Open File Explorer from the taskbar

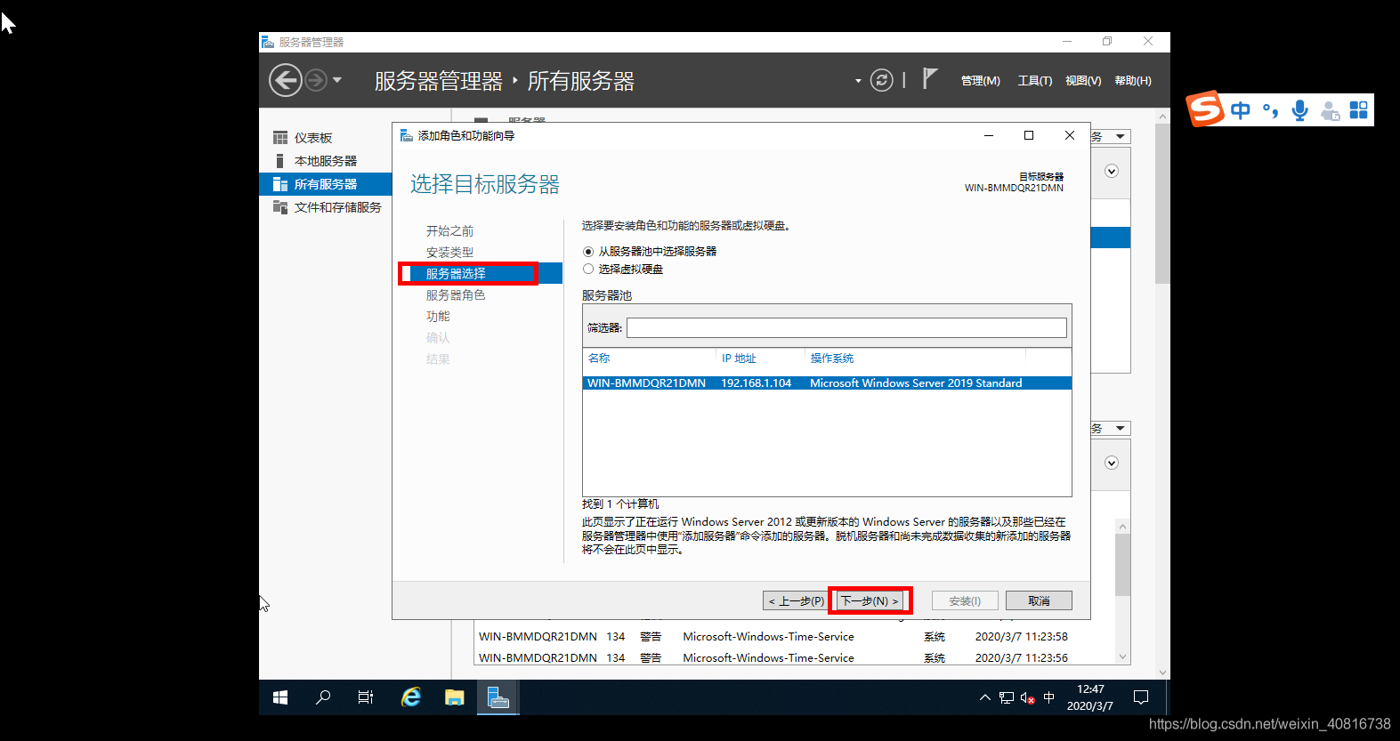(x=455, y=697)
